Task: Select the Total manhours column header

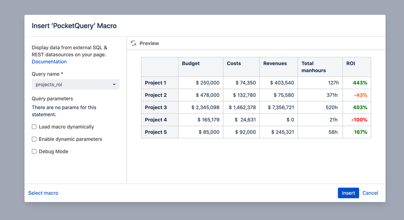Action: point(320,67)
